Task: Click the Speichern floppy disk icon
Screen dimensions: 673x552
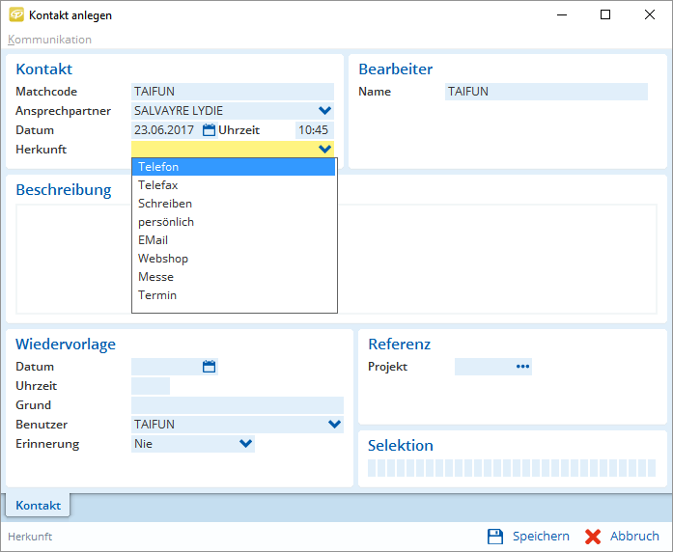Action: tap(495, 537)
